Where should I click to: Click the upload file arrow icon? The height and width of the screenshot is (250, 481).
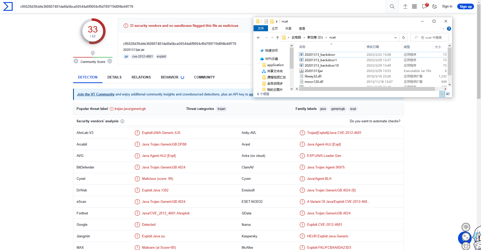[x=405, y=6]
